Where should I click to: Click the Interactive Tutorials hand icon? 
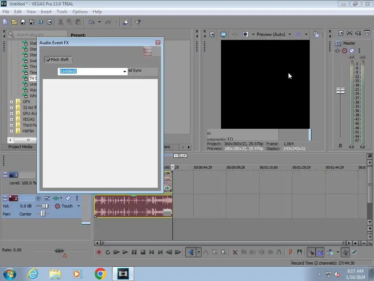click(126, 22)
